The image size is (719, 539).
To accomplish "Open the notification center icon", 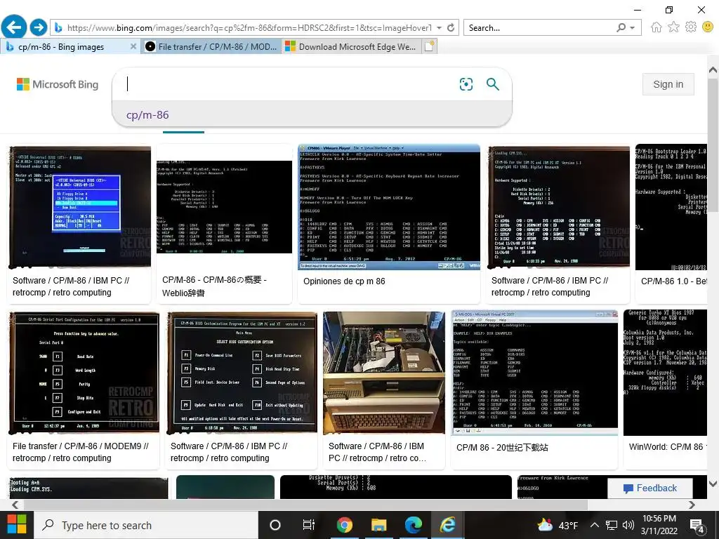I will [697, 526].
